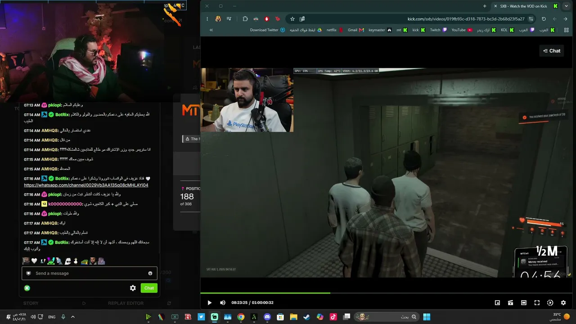576x324 pixels.
Task: Select the white ghost emote
Action: [x=67, y=261]
